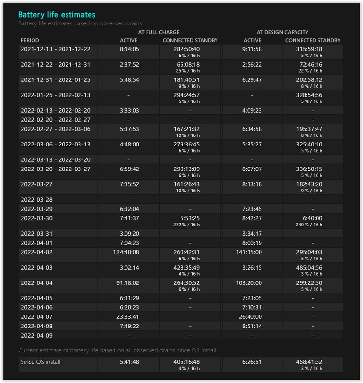Click the 2022-03-30 date cell
The height and width of the screenshot is (383, 363).
coord(36,218)
